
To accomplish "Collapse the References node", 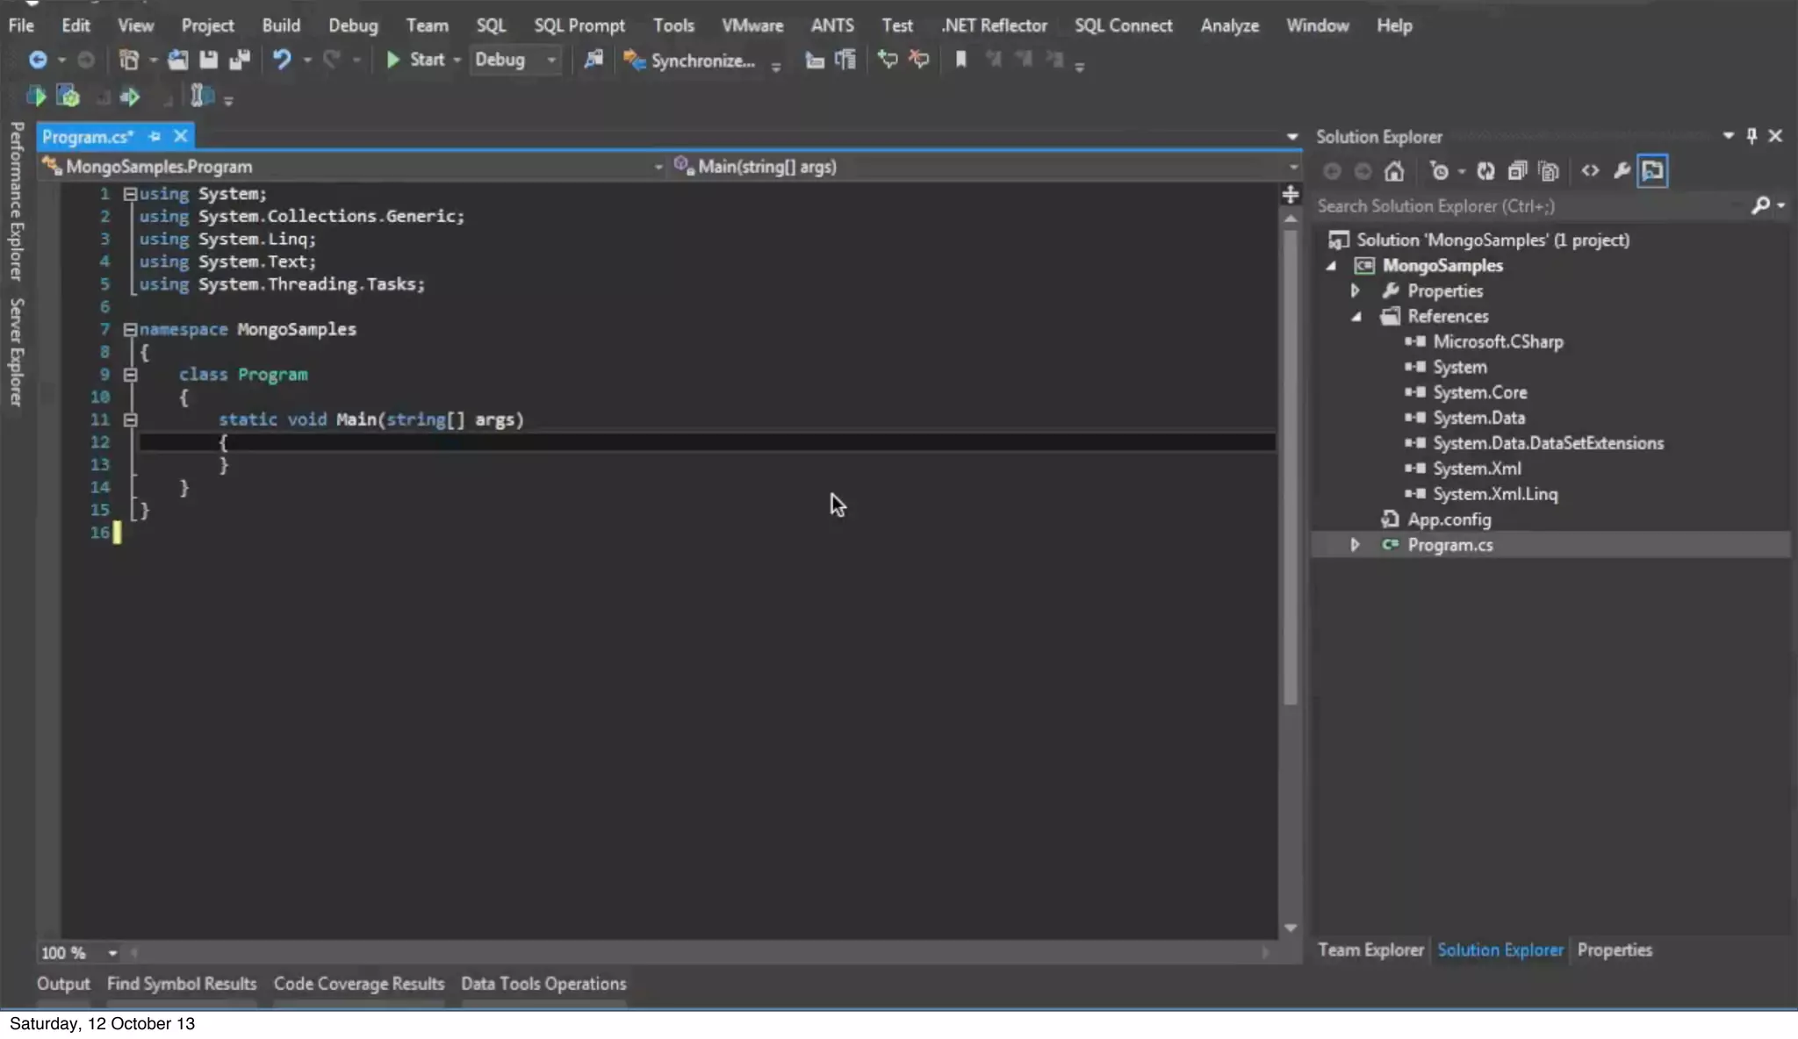I will click(1356, 317).
